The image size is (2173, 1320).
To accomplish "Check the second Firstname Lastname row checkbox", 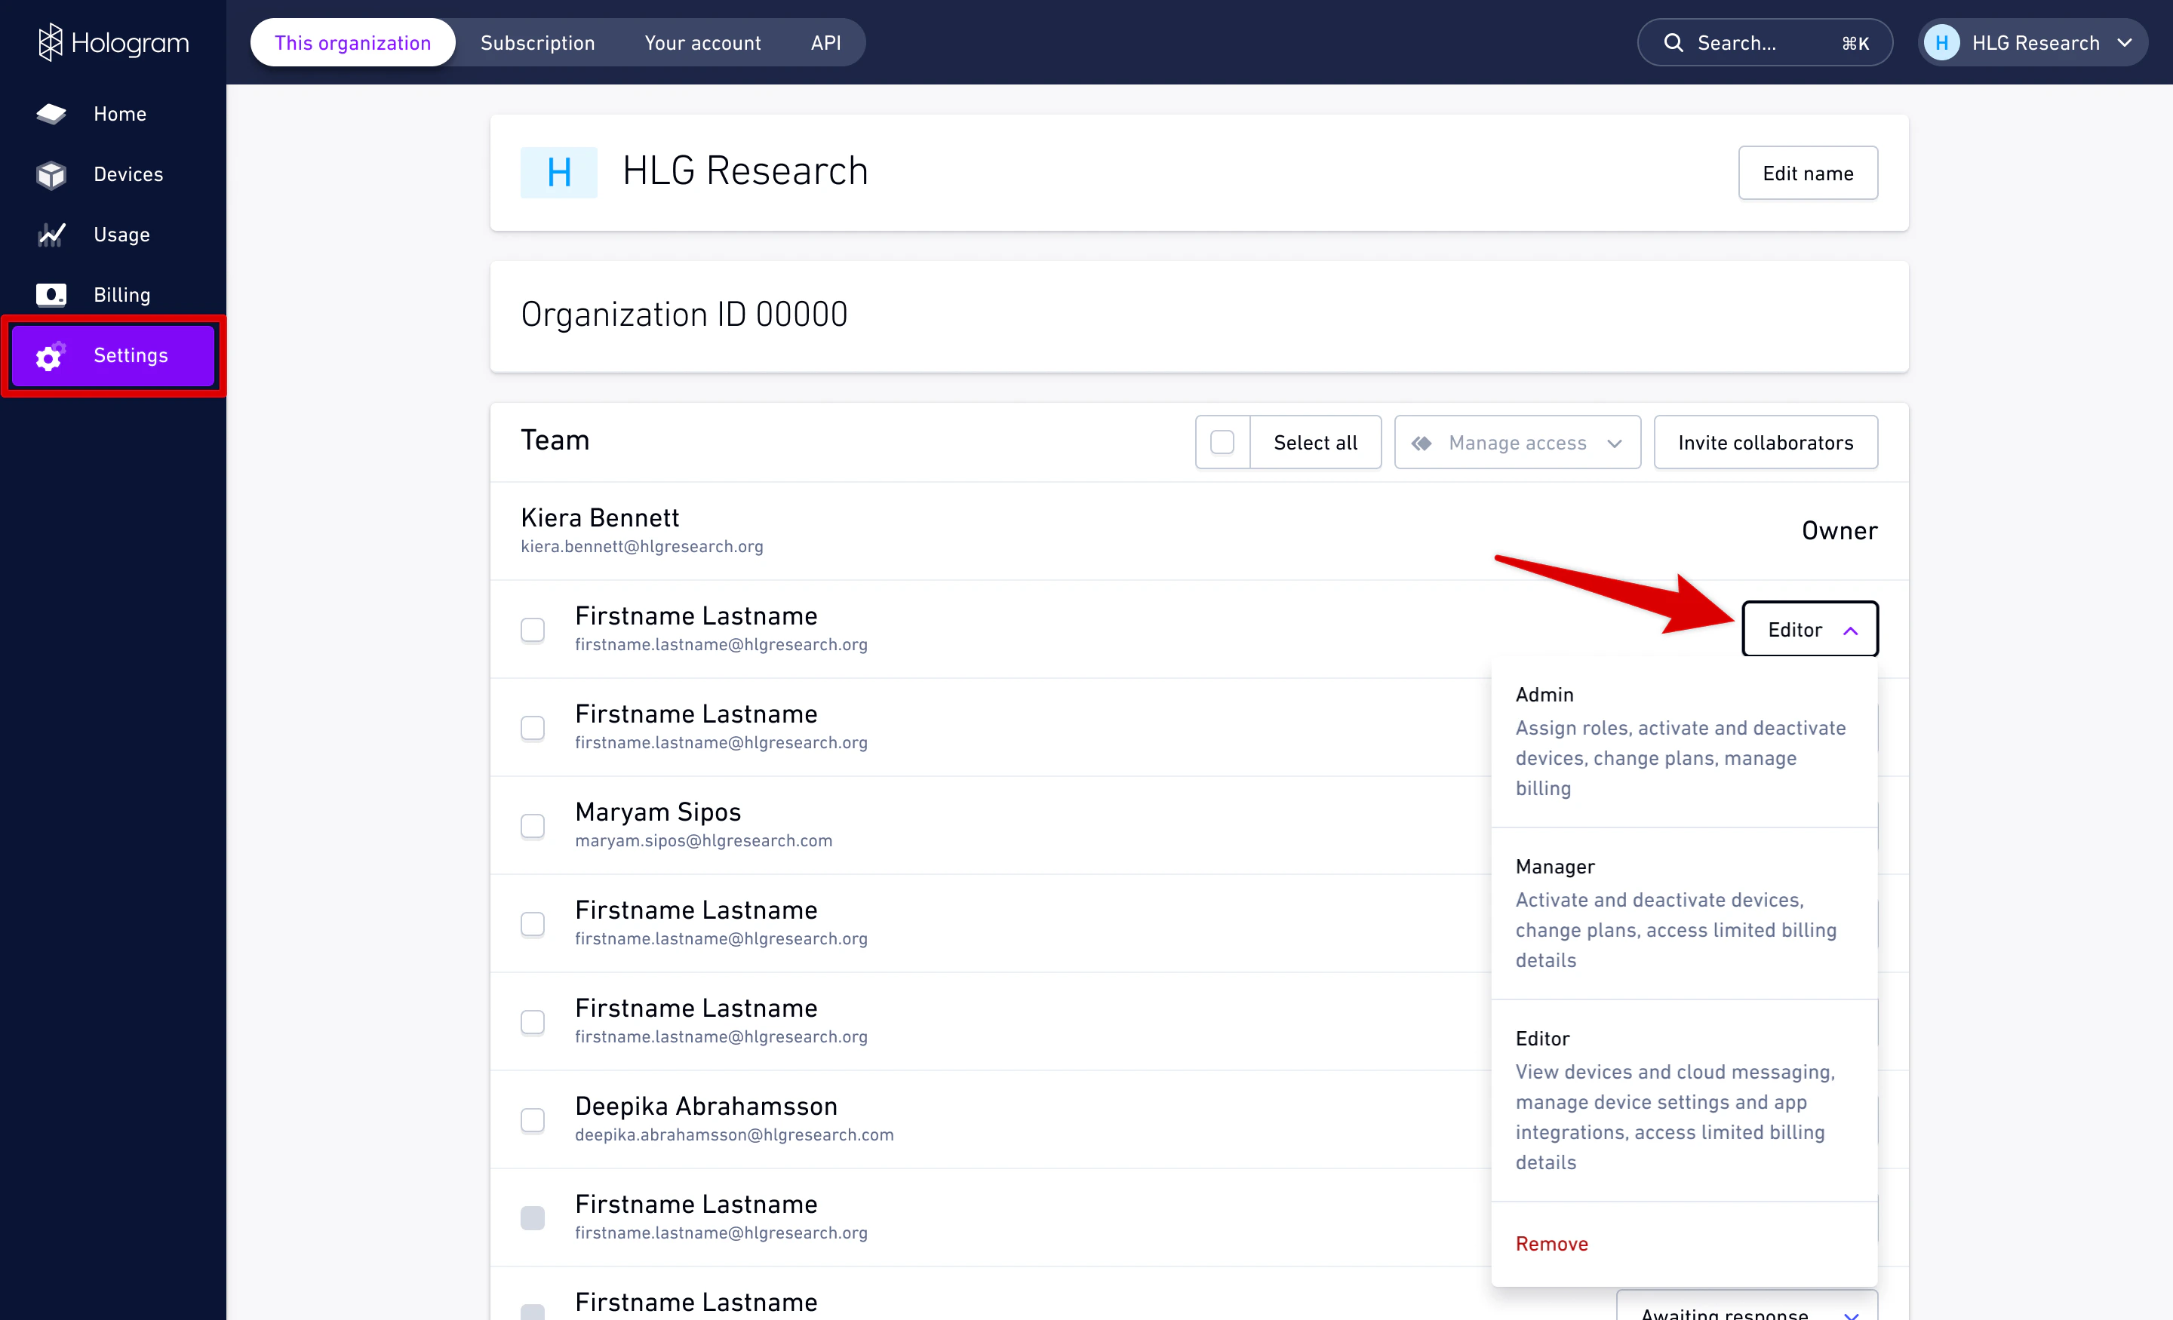I will pyautogui.click(x=532, y=727).
